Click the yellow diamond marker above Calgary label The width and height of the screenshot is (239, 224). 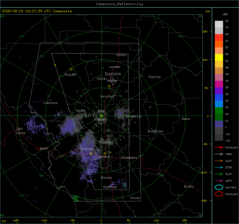(105, 153)
